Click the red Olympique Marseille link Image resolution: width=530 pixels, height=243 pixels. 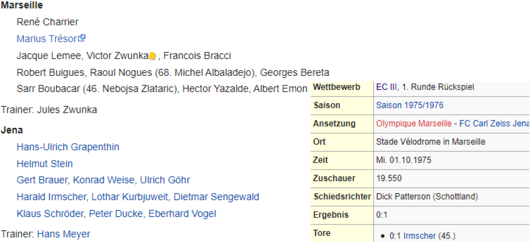tap(413, 123)
